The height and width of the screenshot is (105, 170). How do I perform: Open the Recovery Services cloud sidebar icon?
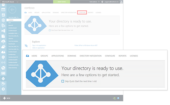(3, 47)
